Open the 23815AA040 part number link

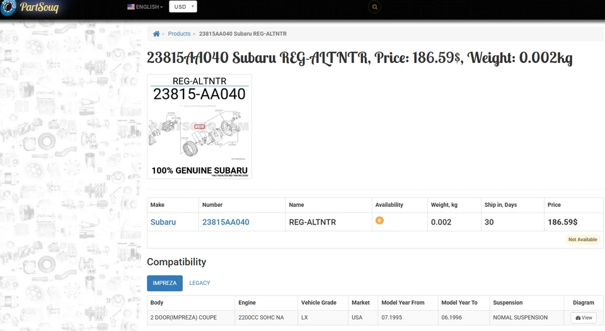tap(226, 222)
